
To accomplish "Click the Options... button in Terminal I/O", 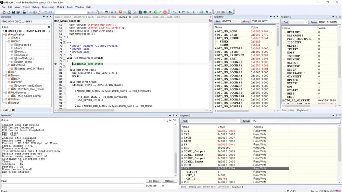I will pyautogui.click(x=169, y=181).
